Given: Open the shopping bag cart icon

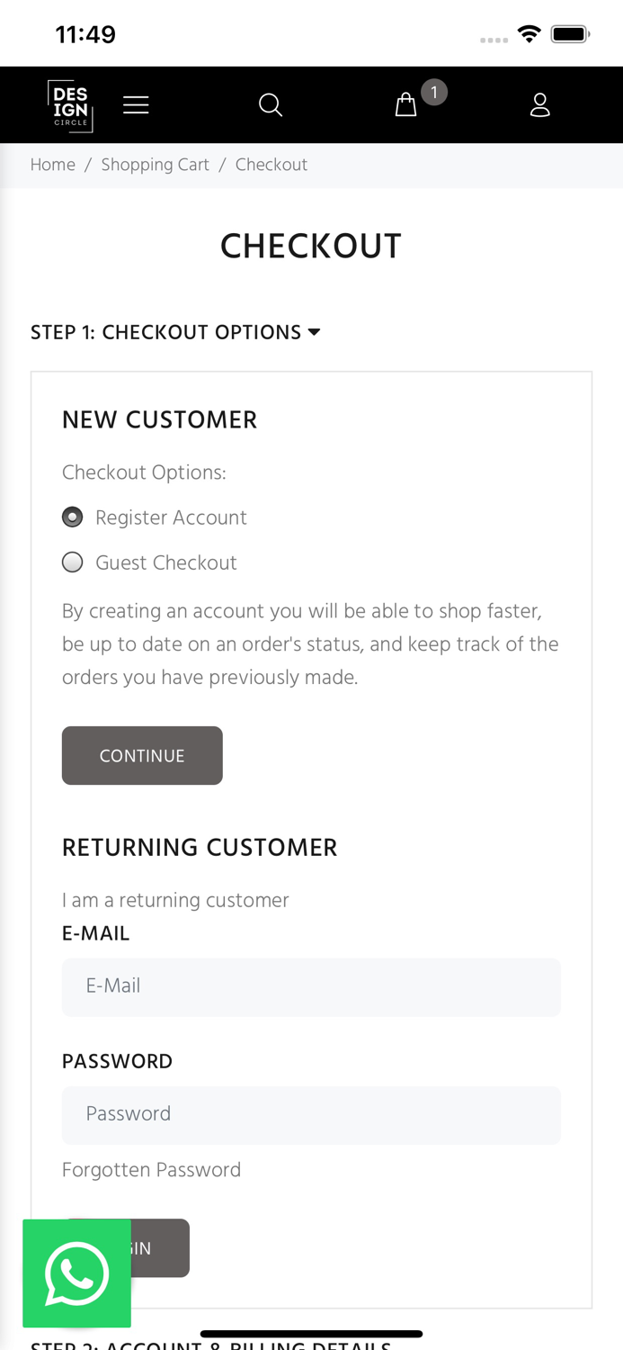Looking at the screenshot, I should pyautogui.click(x=406, y=105).
